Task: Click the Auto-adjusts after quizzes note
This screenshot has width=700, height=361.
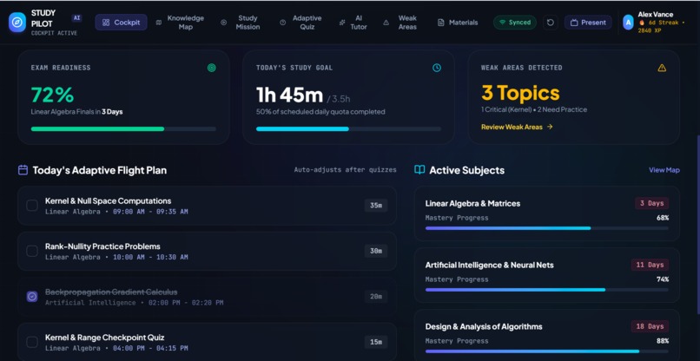Action: pos(345,170)
